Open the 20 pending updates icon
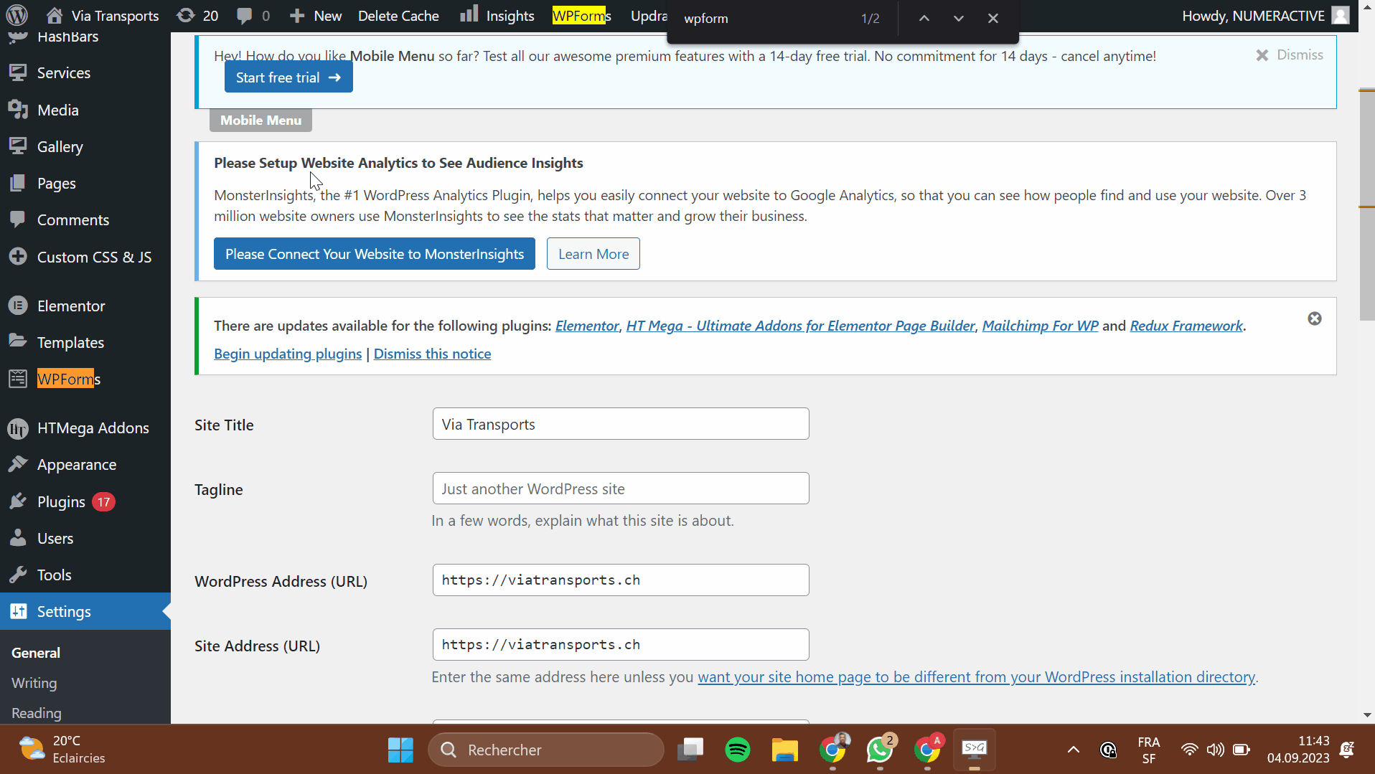 197,16
